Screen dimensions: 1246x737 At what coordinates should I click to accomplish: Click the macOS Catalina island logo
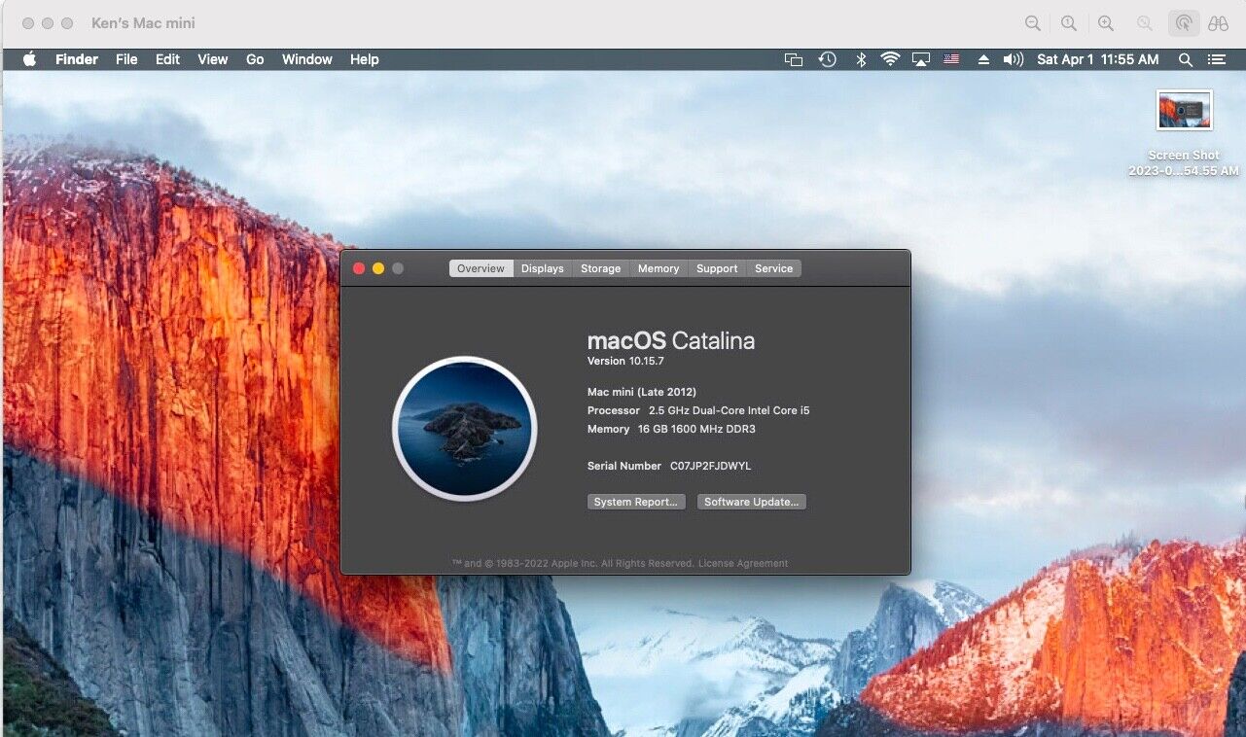pyautogui.click(x=465, y=429)
